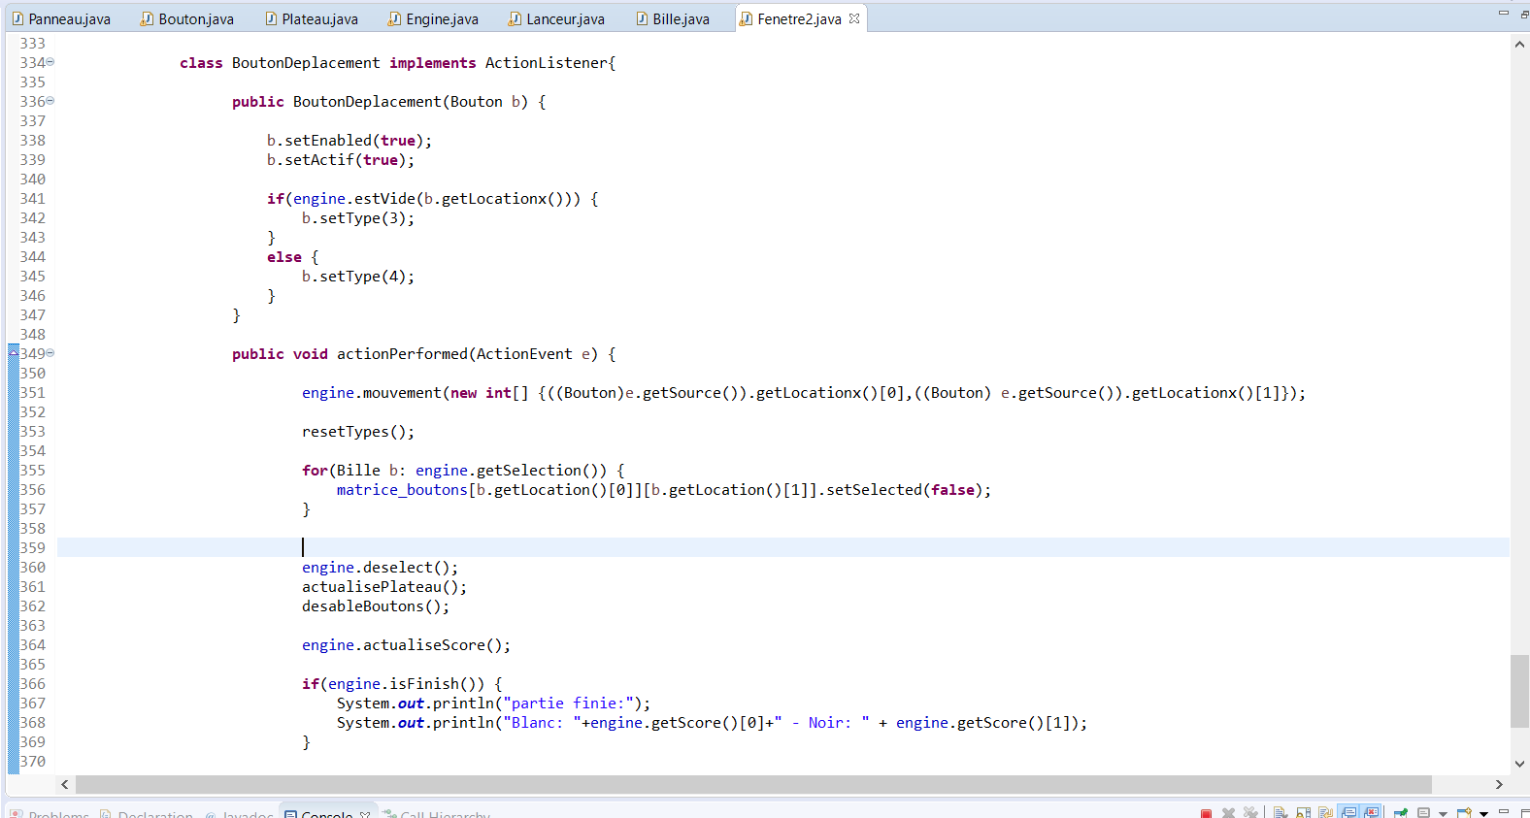Expand the Open Console dropdown arrow
1530x818 pixels.
point(1483,814)
